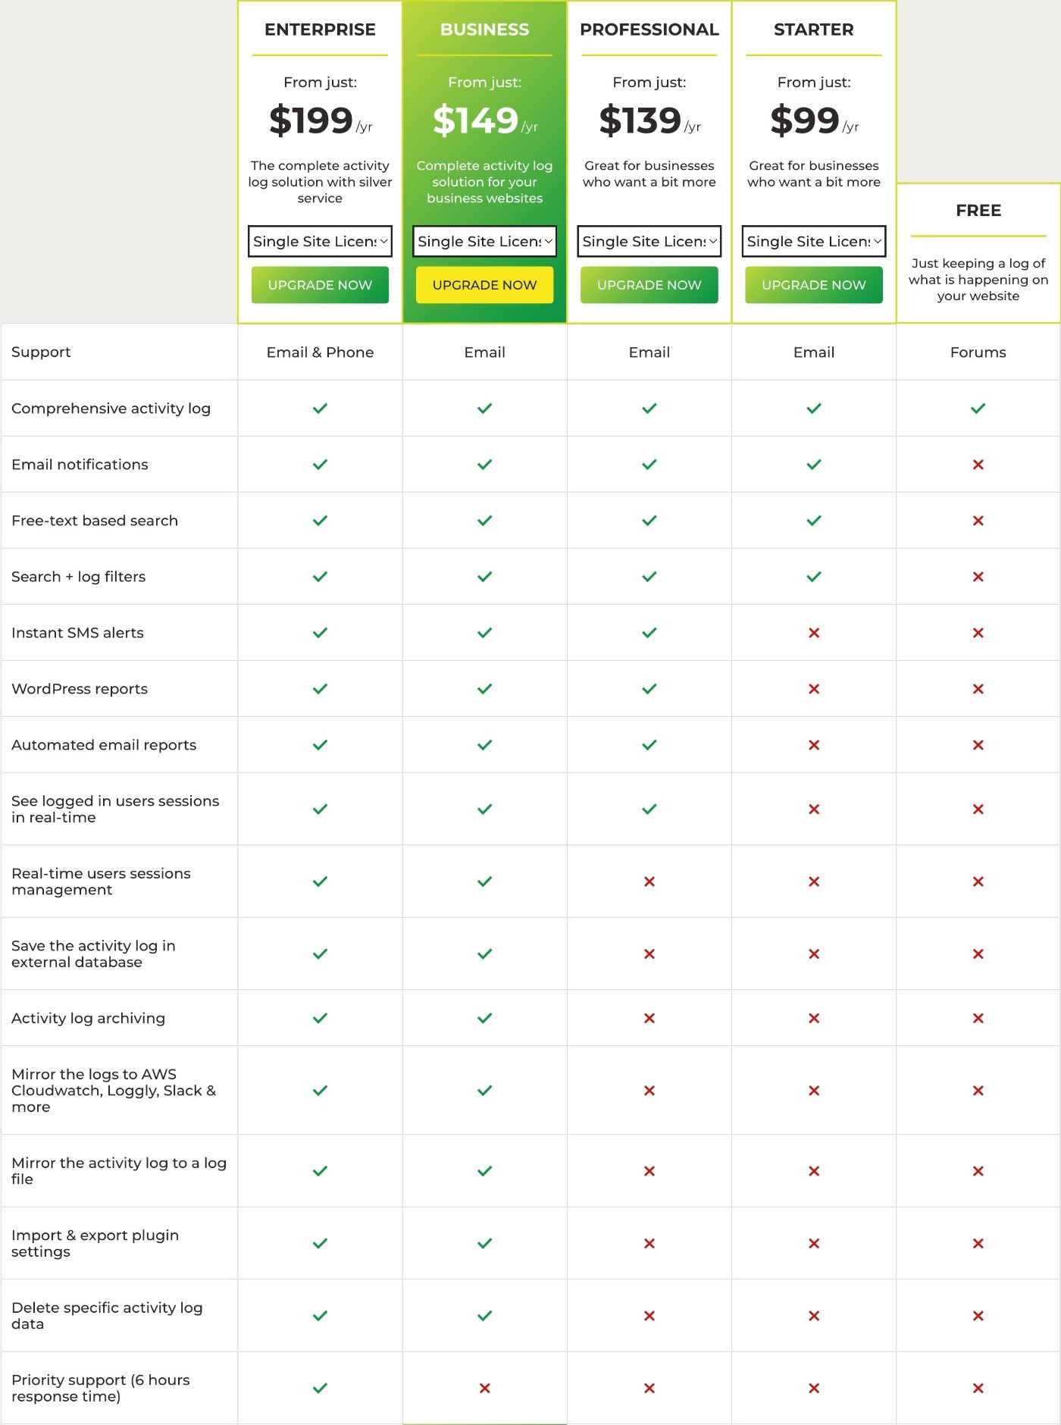Click Starter red cross for Instant SMS alerts

[814, 633]
